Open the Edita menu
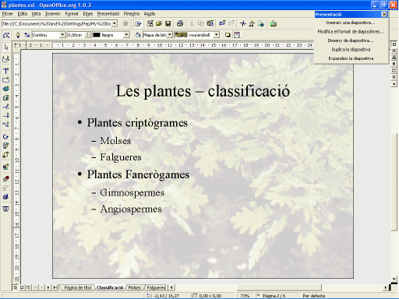The width and height of the screenshot is (399, 299). click(x=23, y=14)
